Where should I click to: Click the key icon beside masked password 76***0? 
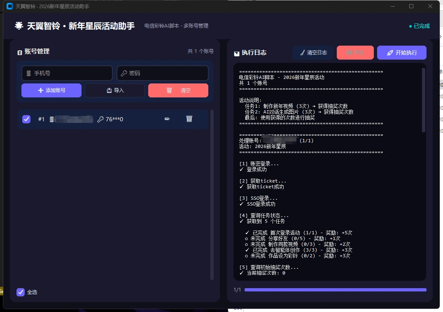(x=100, y=119)
